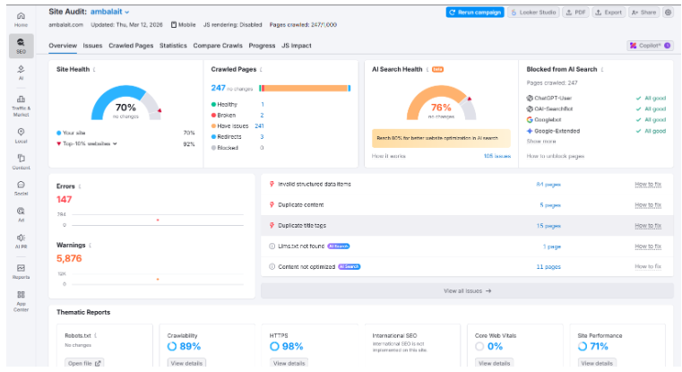682x372 pixels.
Task: Open Reports from the sidebar
Action: coord(21,272)
